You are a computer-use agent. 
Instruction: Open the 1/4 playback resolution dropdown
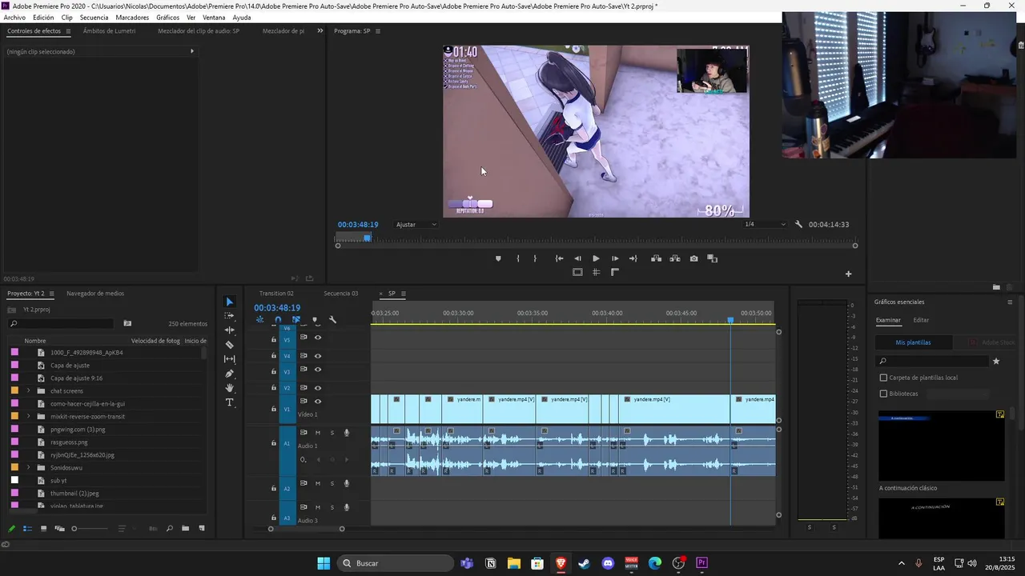[x=766, y=225]
